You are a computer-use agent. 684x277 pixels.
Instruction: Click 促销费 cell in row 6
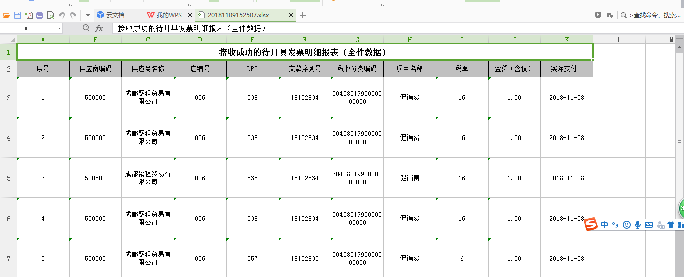(x=409, y=218)
